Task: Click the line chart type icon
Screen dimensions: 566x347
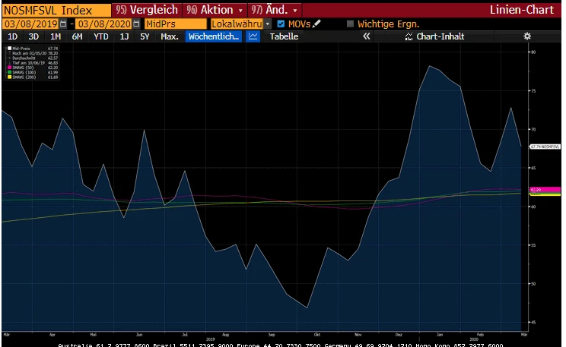Action: tap(253, 36)
